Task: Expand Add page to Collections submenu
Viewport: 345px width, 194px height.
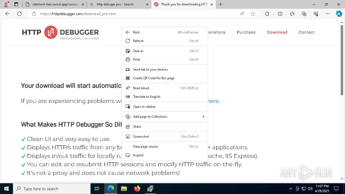Action: click(165, 117)
